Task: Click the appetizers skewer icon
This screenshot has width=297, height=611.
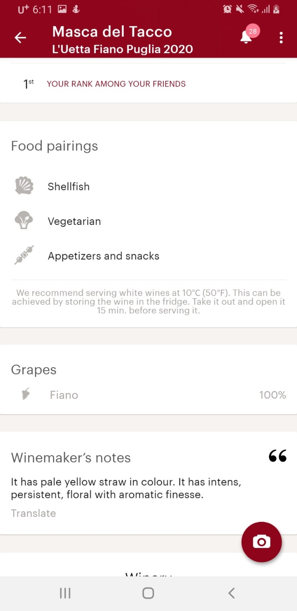Action: pos(24,255)
